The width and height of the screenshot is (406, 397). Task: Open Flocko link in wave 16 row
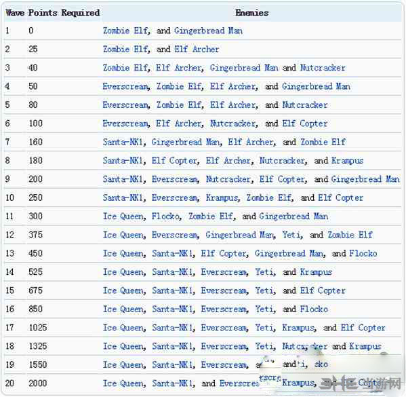coord(314,309)
